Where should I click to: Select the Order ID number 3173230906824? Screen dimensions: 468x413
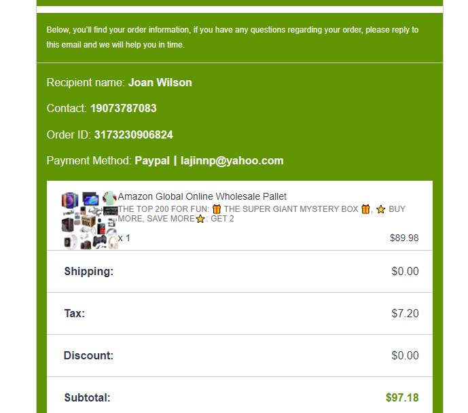click(133, 135)
